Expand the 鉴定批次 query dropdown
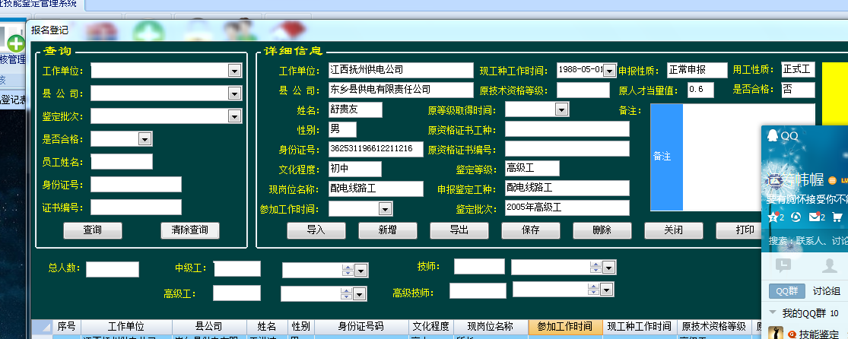This screenshot has width=848, height=339. (x=235, y=116)
